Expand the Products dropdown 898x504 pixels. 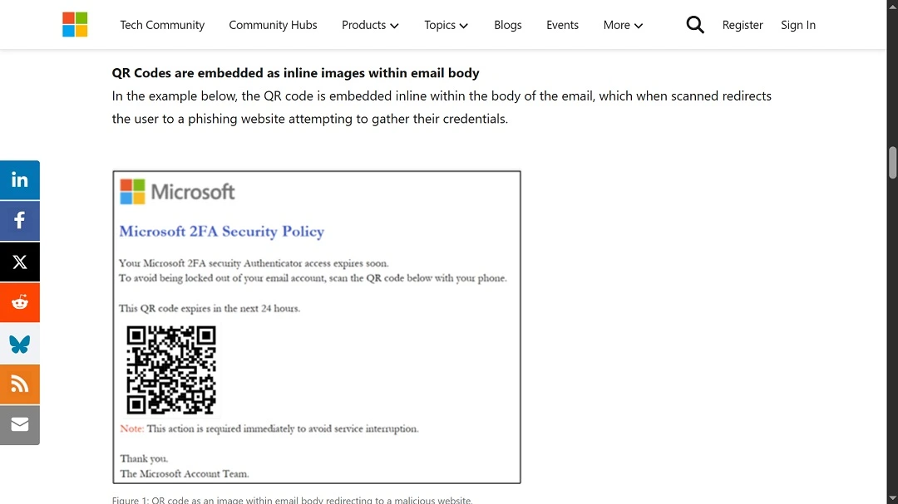370,25
